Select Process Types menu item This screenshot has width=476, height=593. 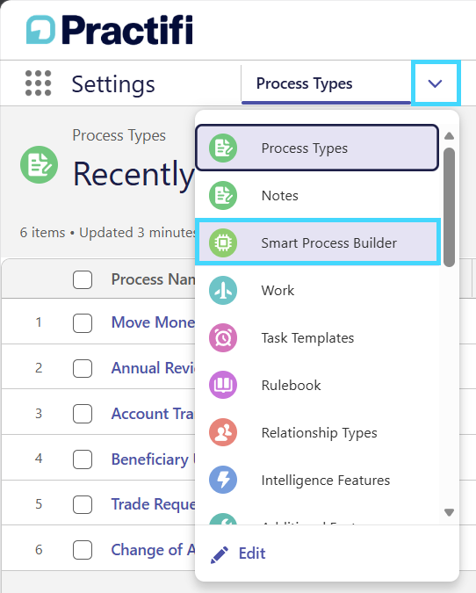click(x=317, y=148)
